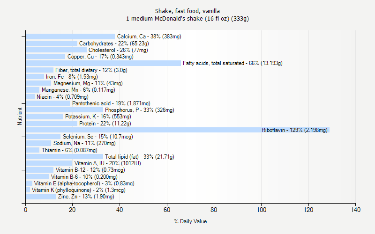Click the Fiber, total dietary label
375x234 pixels.
point(91,70)
